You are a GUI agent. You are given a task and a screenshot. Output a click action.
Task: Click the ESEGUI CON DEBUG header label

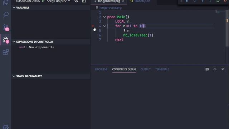28,1
